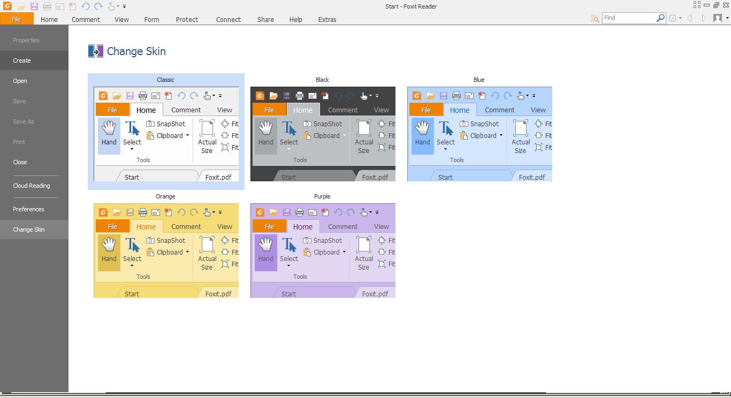Click the Print icon in the quick access toolbar
This screenshot has height=398, width=731.
(x=47, y=6)
